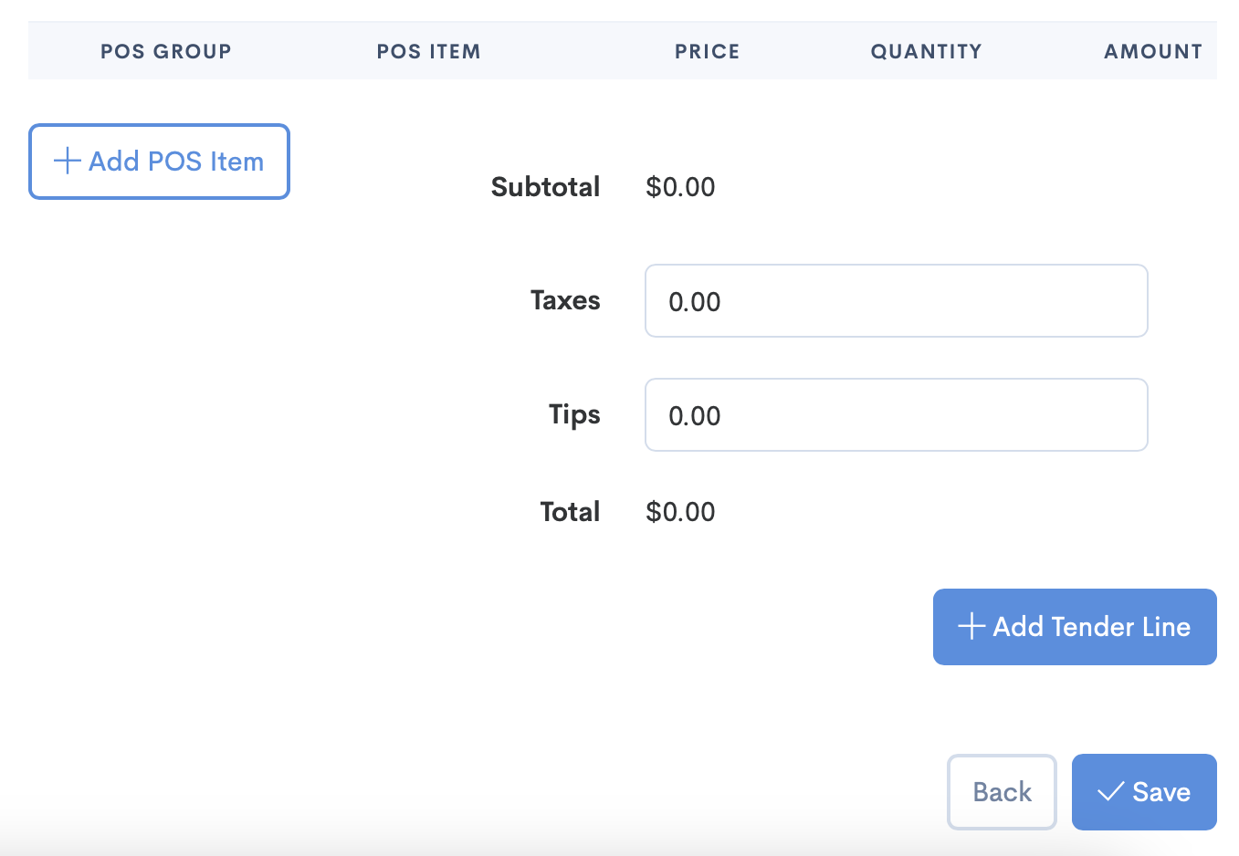The image size is (1239, 856).
Task: Click the checkmark icon on the Save button
Action: (1111, 792)
